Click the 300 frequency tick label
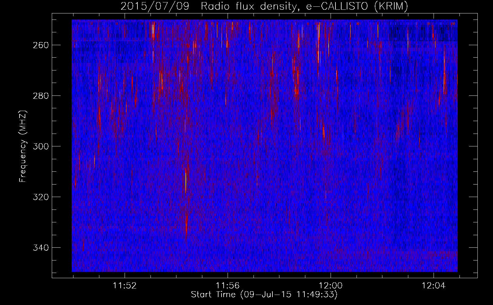Screen dimensions: 493x305 click(41, 146)
